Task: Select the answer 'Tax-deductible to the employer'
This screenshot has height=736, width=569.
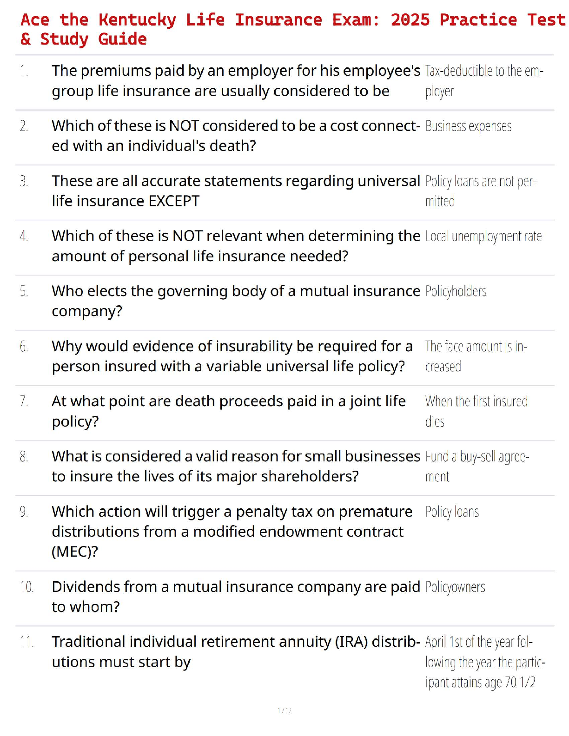Action: [484, 81]
